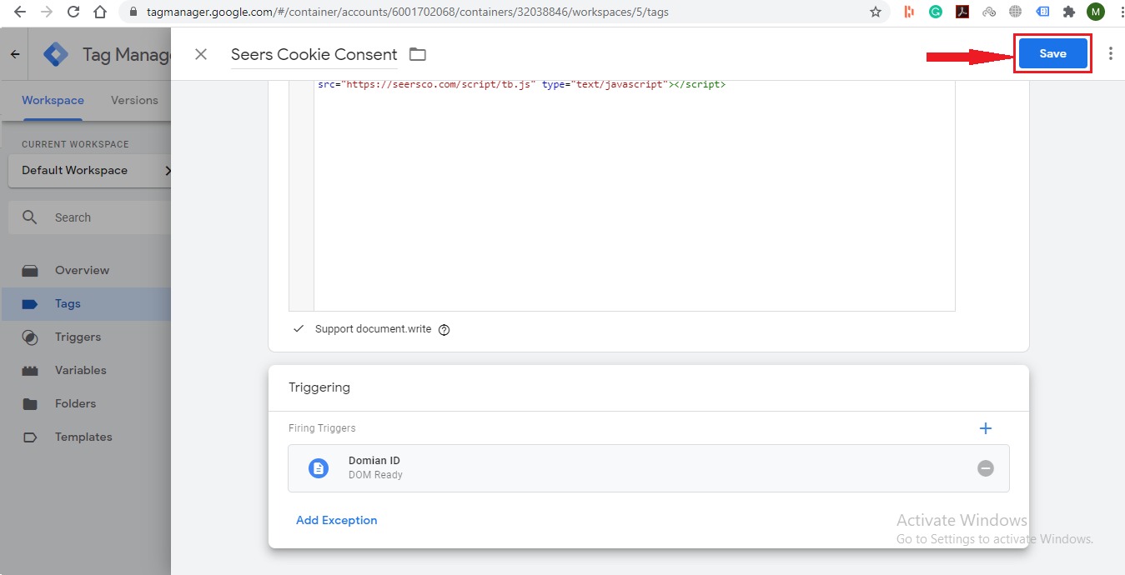
Task: Click the Firing Triggers label
Action: coord(322,428)
